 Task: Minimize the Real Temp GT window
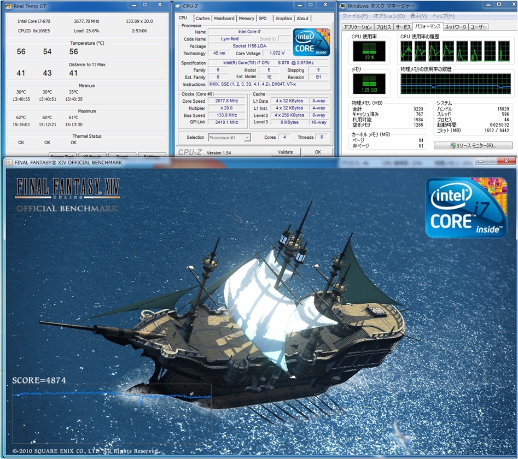click(x=135, y=5)
